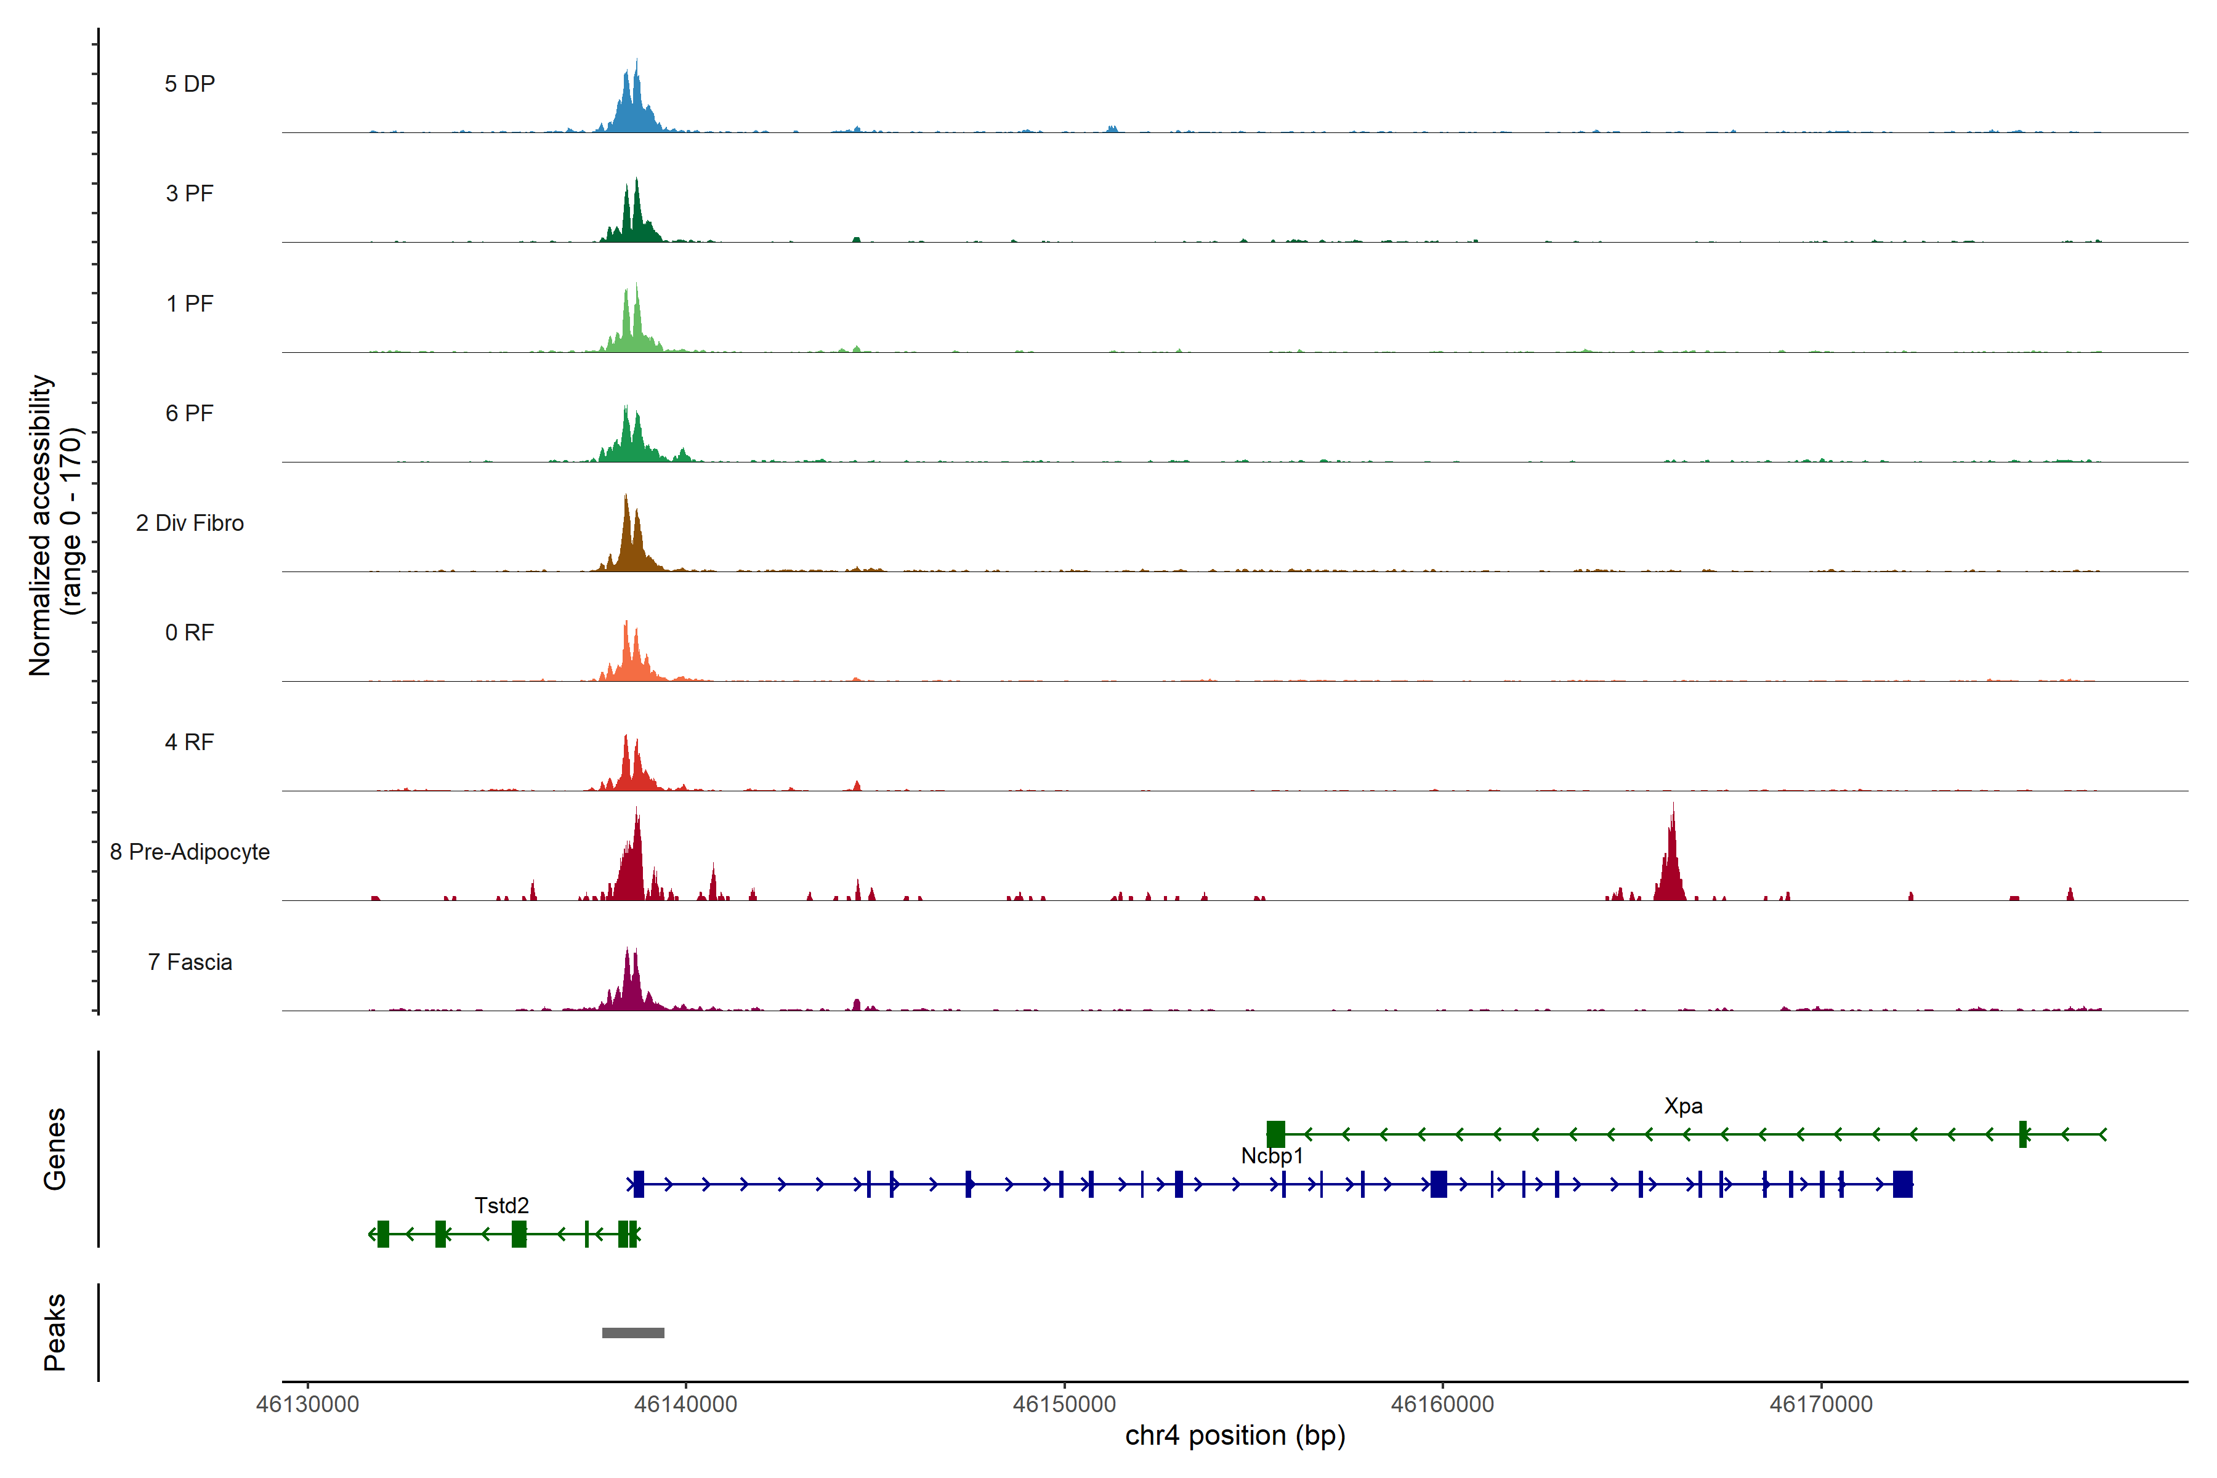Click the leftmost green Tstd2 exon block
The image size is (2217, 1478).
(382, 1234)
